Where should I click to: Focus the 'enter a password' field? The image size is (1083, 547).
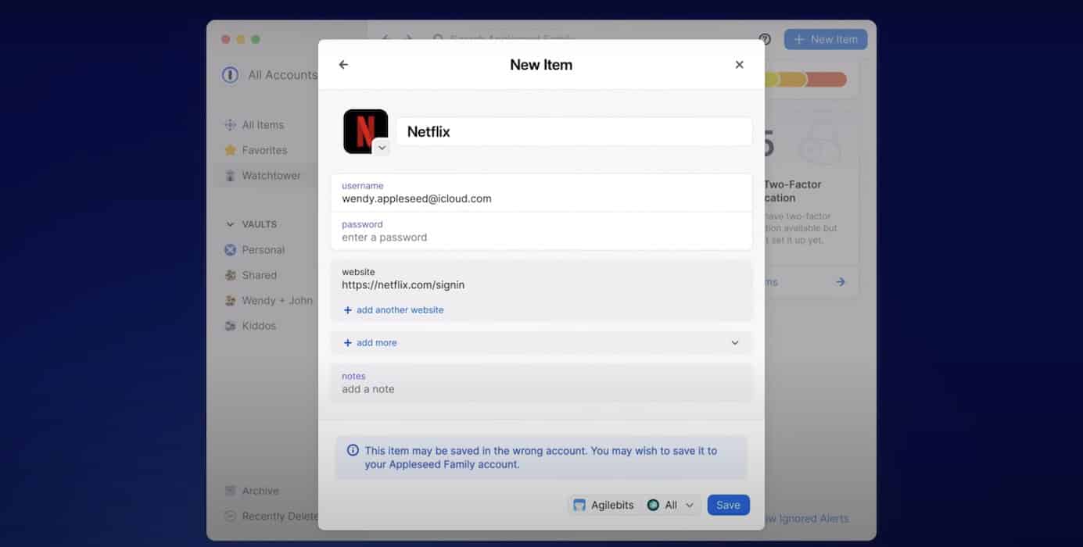point(541,231)
